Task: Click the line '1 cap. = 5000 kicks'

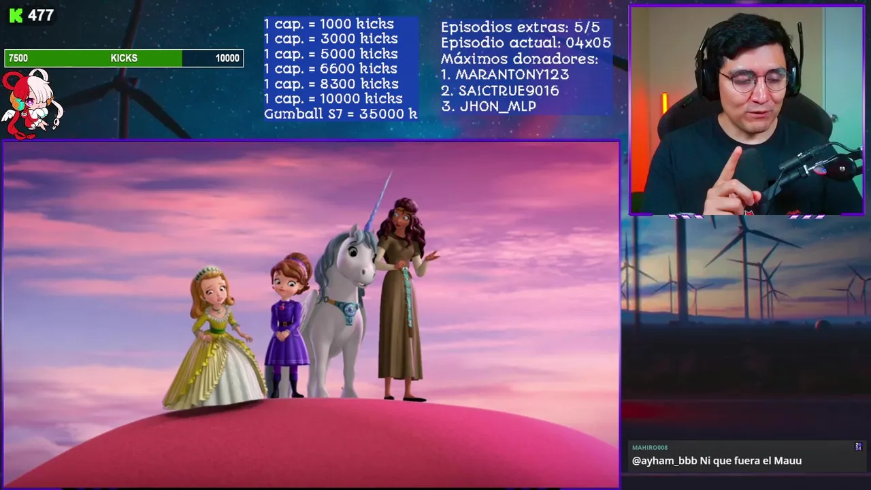Action: (x=331, y=54)
